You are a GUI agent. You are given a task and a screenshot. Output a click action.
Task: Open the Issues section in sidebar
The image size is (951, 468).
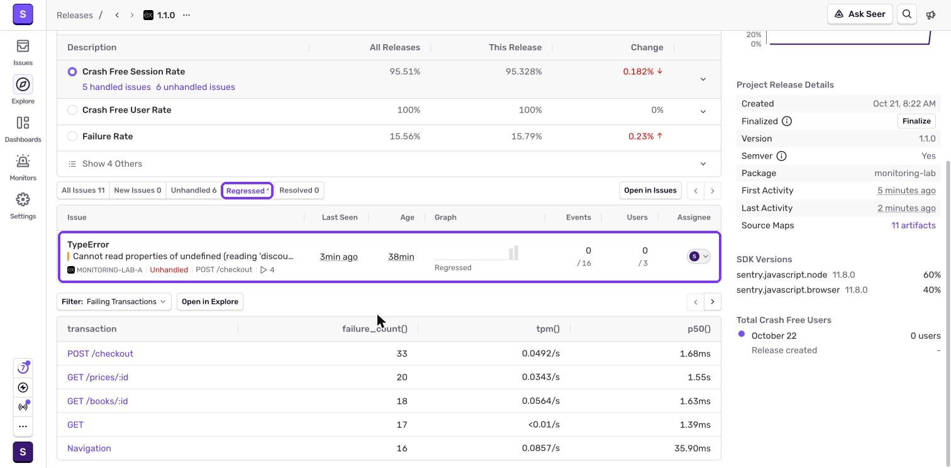[23, 52]
